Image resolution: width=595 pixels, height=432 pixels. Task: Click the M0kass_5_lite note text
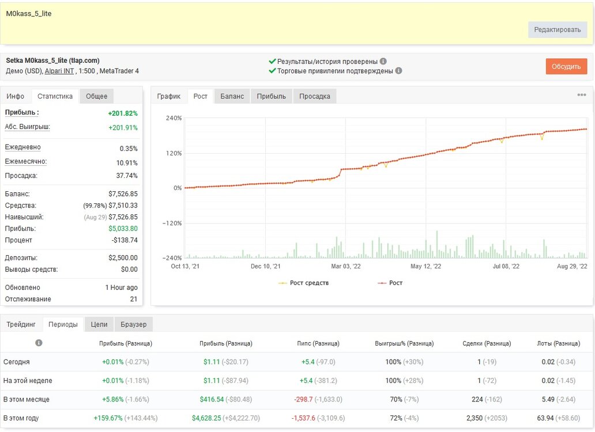29,14
